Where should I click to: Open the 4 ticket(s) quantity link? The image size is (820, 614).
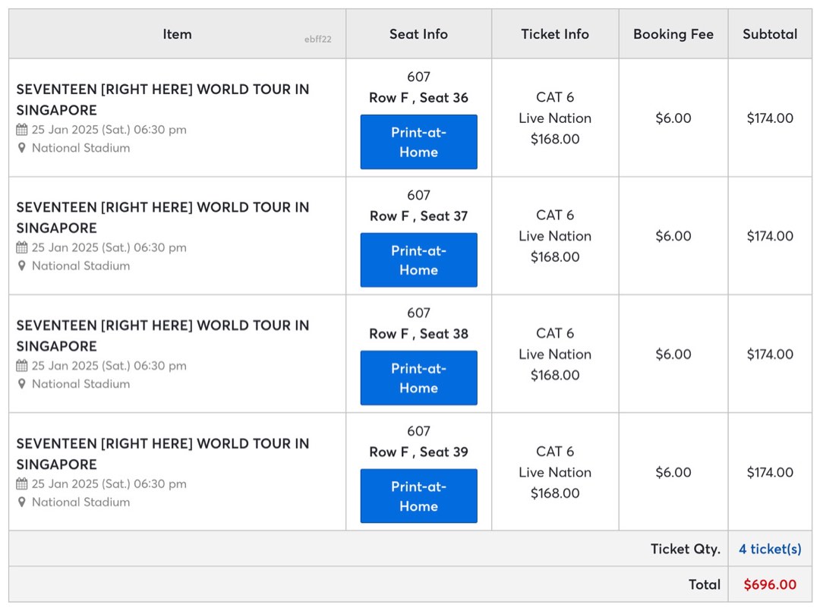click(x=769, y=549)
